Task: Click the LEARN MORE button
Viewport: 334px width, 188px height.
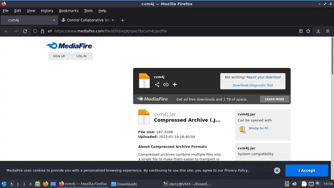Action: (x=275, y=99)
